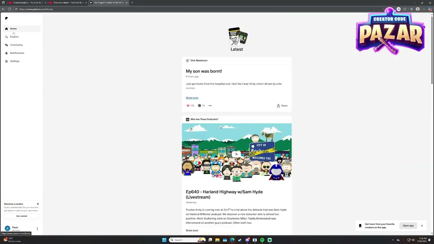This screenshot has width=434, height=244.
Task: Open 'Ep640 - Harland Highway w/Sam Hyde' title
Action: [x=224, y=195]
